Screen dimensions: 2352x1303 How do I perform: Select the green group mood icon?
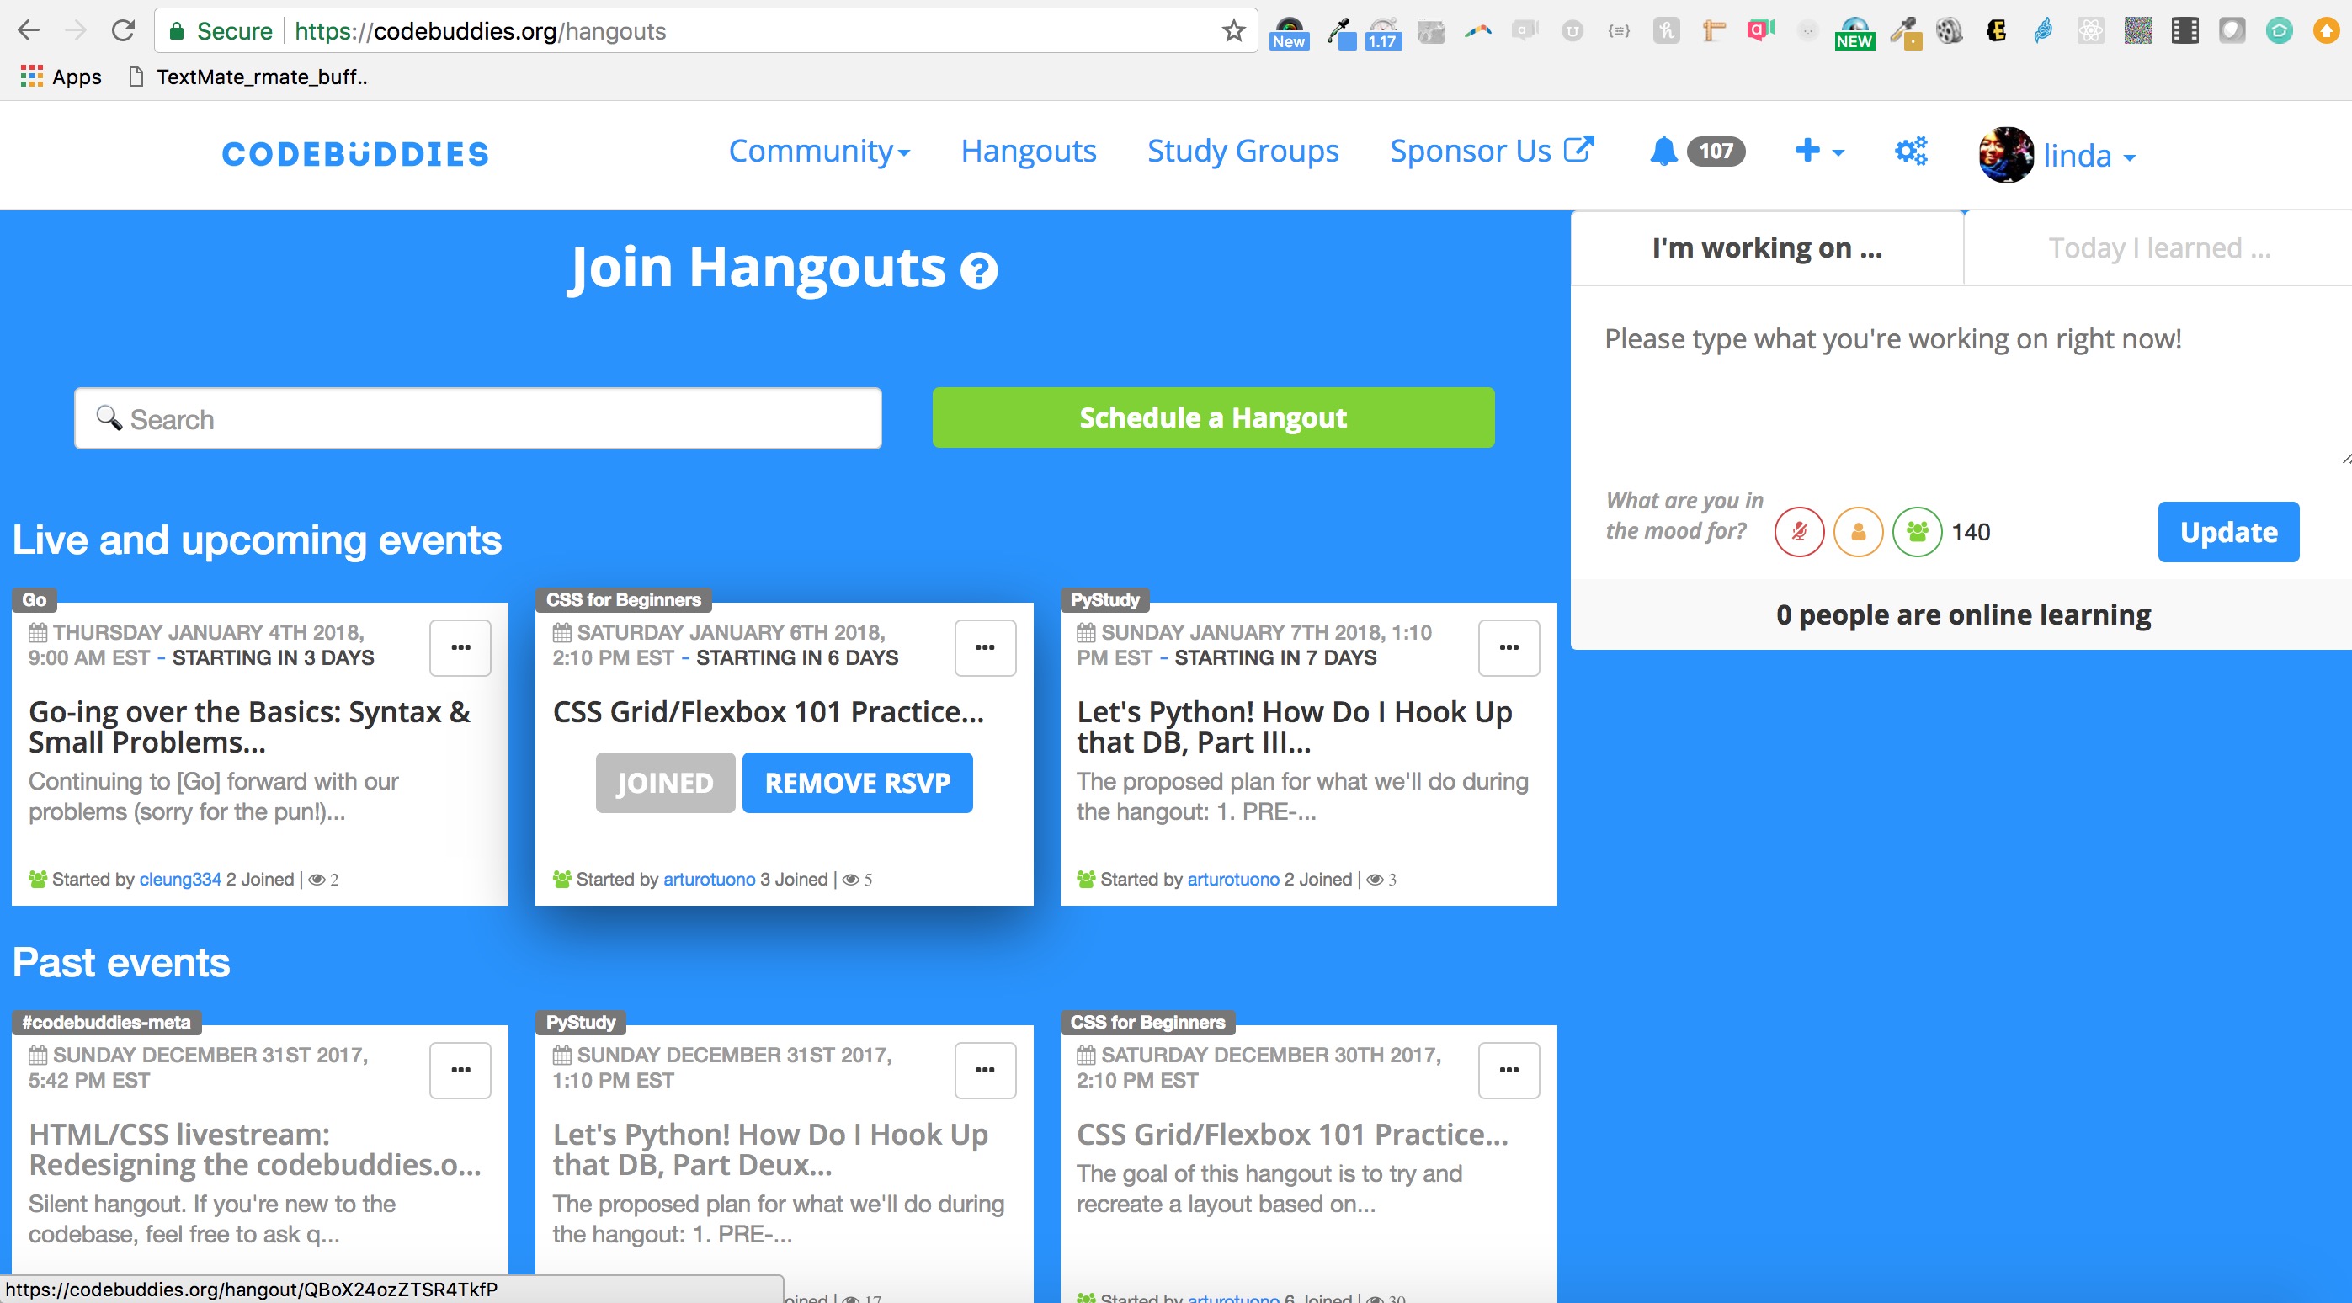click(1917, 531)
